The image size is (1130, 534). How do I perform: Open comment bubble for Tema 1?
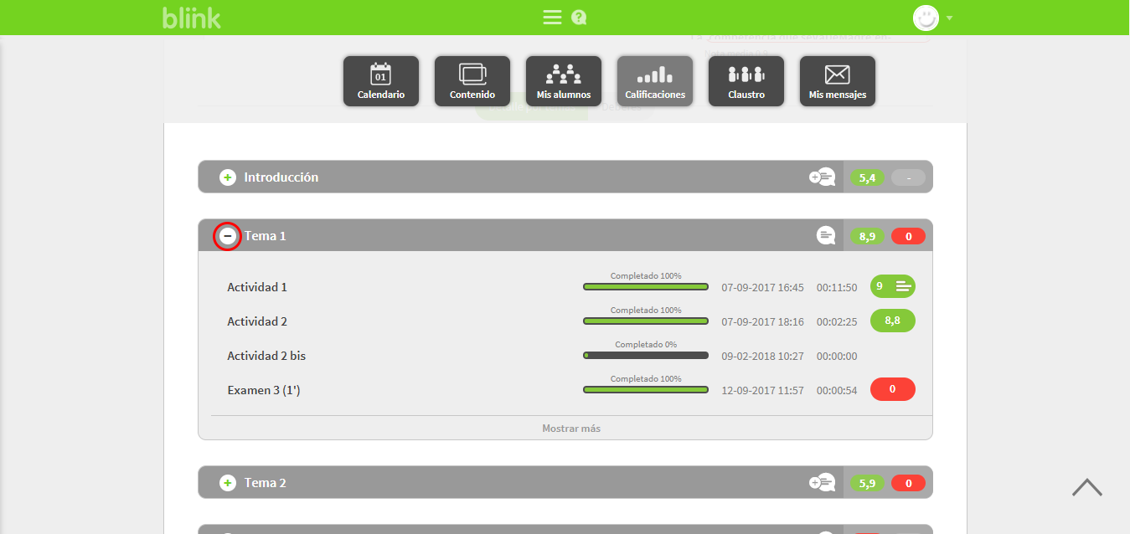(826, 236)
